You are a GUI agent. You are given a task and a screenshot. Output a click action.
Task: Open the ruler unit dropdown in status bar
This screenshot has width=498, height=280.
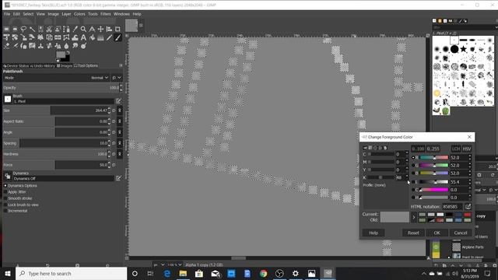click(159, 264)
